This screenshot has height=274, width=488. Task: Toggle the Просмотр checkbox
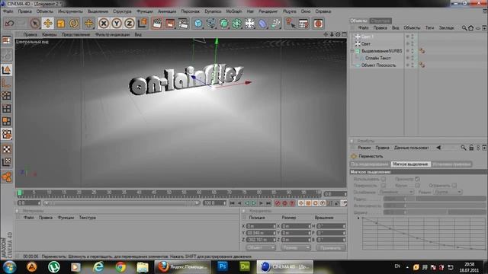pos(417,179)
